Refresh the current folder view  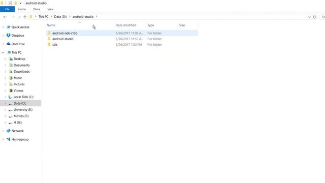[315, 17]
